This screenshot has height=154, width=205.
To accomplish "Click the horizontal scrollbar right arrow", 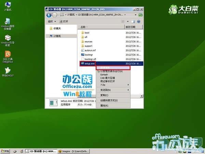I will pos(142,96).
